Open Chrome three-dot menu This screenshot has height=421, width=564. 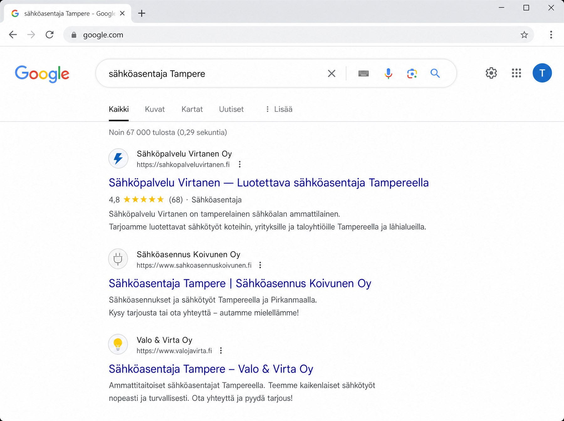(x=551, y=35)
